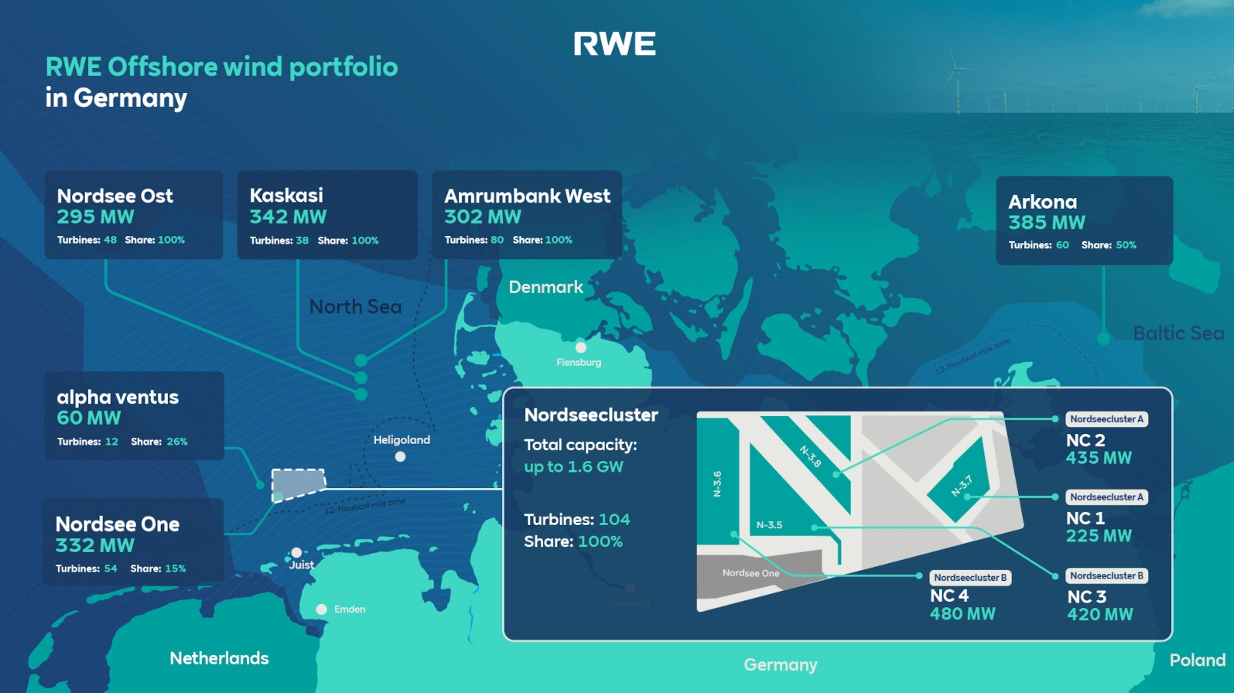
Task: Select the dashed Nordseecluster area on map
Action: 298,485
